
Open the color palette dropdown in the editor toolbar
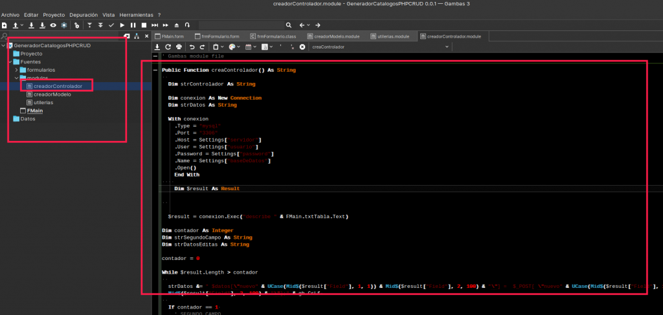coord(234,47)
